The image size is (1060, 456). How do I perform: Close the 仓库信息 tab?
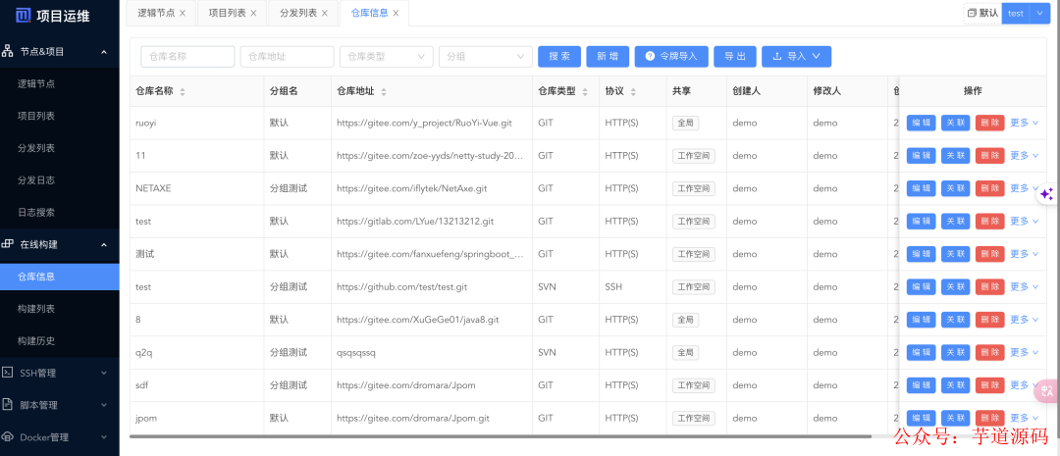click(396, 14)
